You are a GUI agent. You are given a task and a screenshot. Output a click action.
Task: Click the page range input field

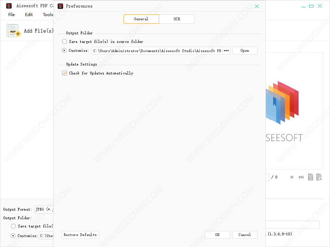tap(293, 224)
